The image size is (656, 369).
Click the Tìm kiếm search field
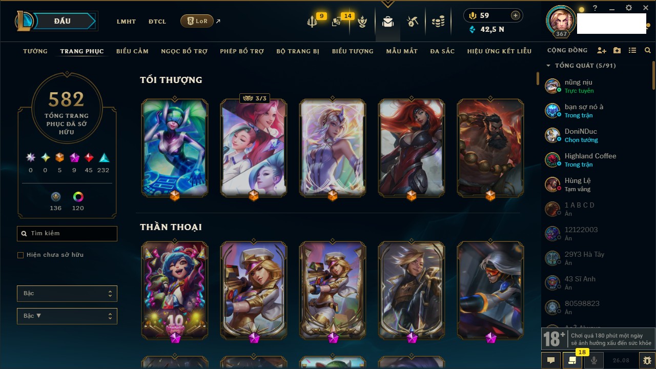[67, 234]
